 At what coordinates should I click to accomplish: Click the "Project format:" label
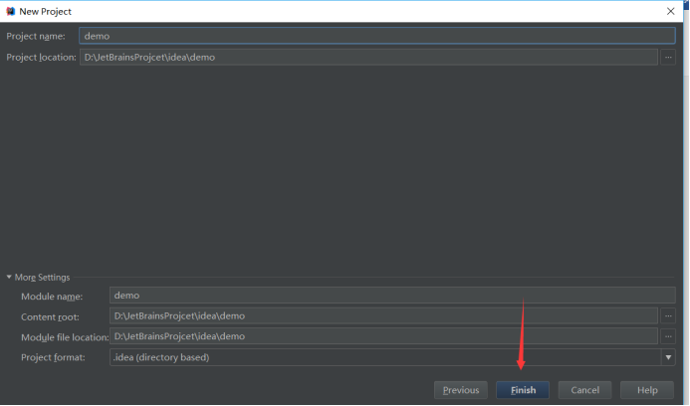[53, 357]
